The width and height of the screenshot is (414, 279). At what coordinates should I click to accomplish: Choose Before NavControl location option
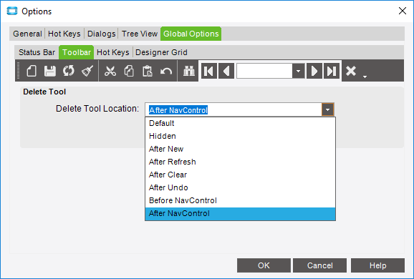(x=240, y=200)
